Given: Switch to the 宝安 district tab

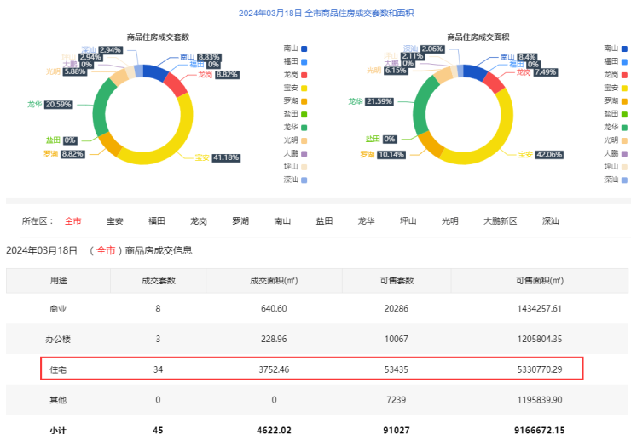Looking at the screenshot, I should point(114,221).
